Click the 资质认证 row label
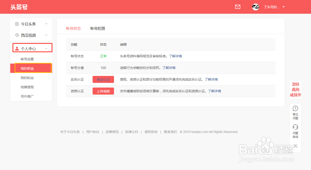This screenshot has width=311, height=170. click(77, 91)
